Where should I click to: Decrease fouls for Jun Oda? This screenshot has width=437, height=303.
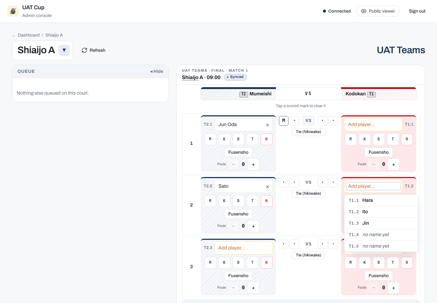233,164
